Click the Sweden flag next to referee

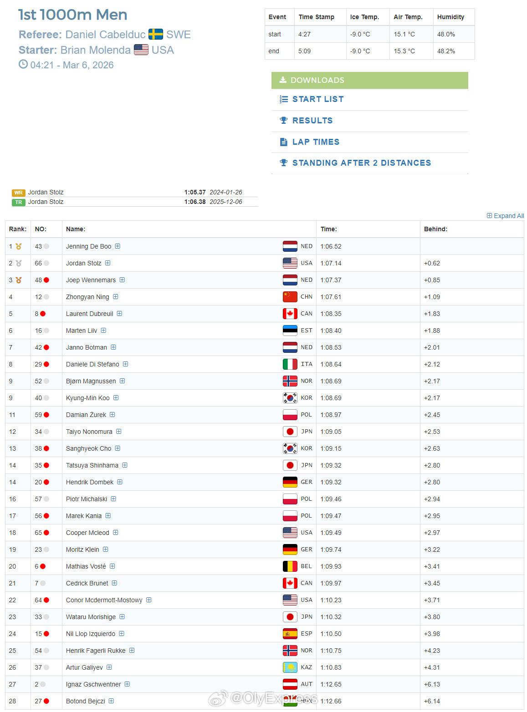click(156, 35)
